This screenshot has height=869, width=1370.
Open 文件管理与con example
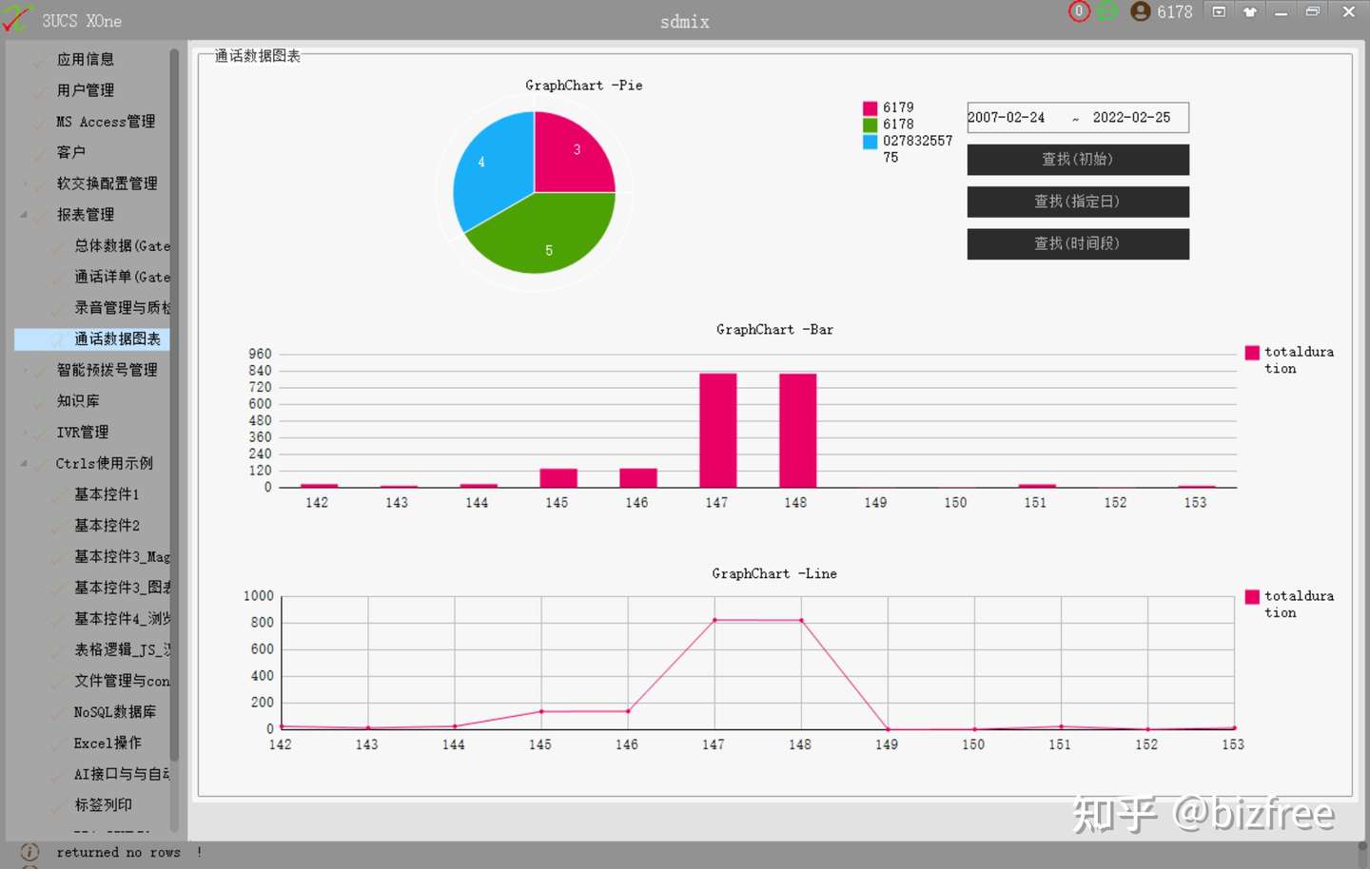[122, 681]
